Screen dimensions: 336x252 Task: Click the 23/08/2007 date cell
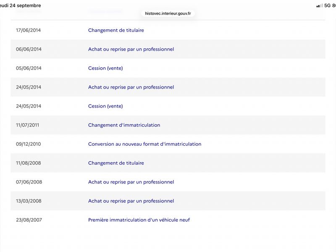(29, 220)
